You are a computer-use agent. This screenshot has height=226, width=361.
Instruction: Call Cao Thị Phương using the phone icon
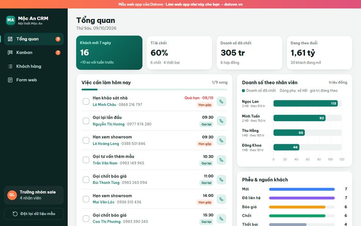click(x=221, y=219)
